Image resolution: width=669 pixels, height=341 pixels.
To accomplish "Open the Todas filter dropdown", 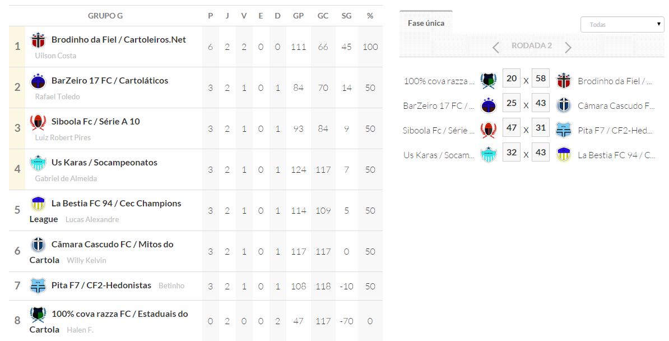I will 622,25.
